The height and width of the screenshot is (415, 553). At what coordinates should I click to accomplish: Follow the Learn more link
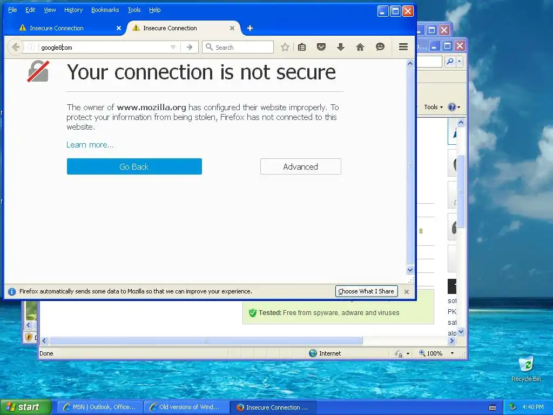pos(90,145)
